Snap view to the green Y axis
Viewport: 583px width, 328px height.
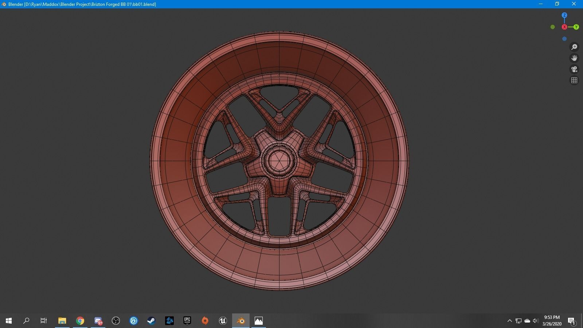(576, 27)
